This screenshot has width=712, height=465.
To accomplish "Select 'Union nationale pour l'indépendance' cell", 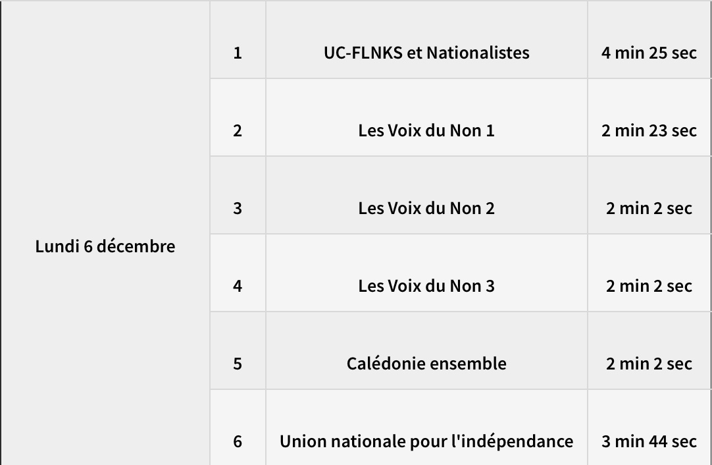I will pyautogui.click(x=426, y=442).
